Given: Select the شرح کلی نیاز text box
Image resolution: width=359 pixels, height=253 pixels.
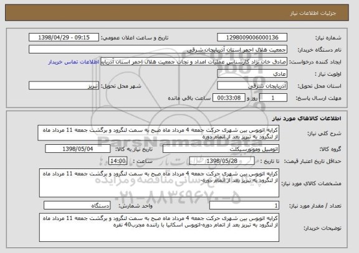Looking at the screenshot, I should (x=158, y=133).
